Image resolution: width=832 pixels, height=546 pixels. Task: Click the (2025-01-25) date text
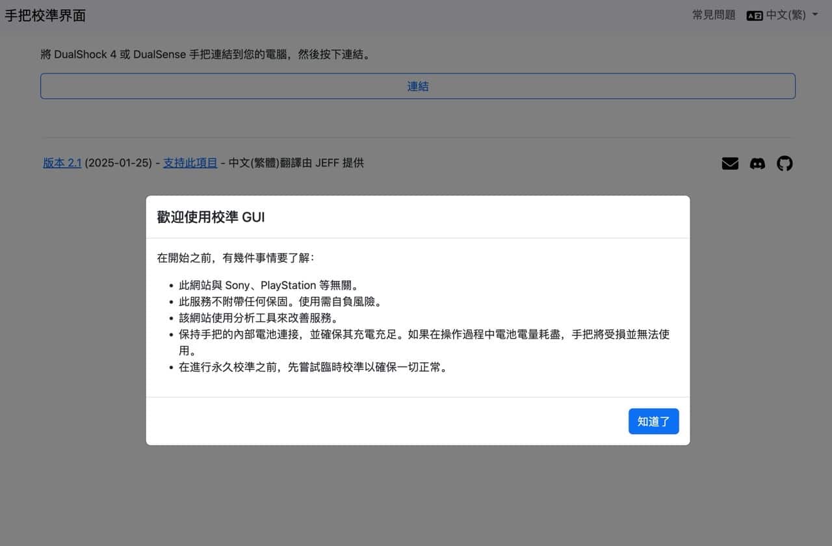[x=118, y=163]
